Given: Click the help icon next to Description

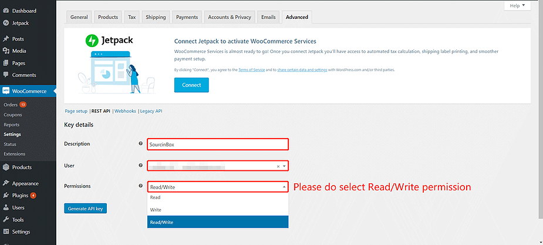Looking at the screenshot, I should 141,143.
